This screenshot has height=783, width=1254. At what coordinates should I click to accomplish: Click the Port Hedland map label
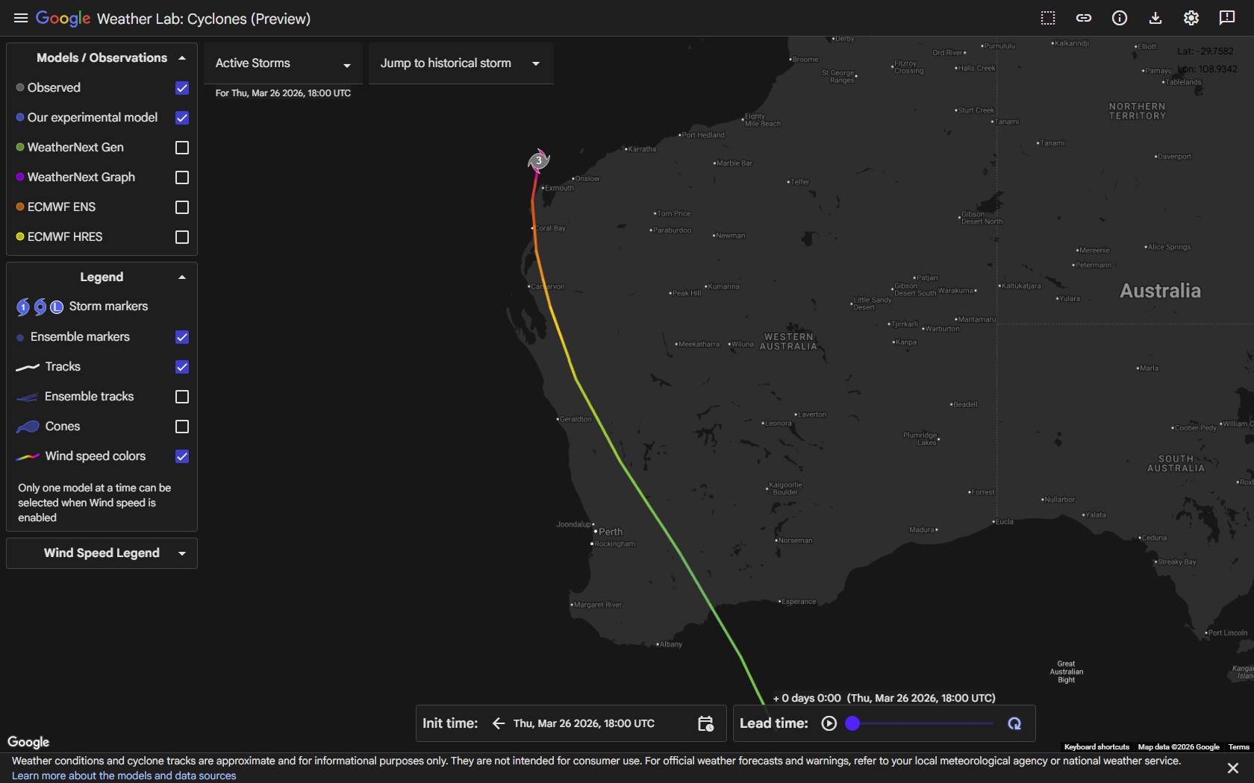click(702, 135)
